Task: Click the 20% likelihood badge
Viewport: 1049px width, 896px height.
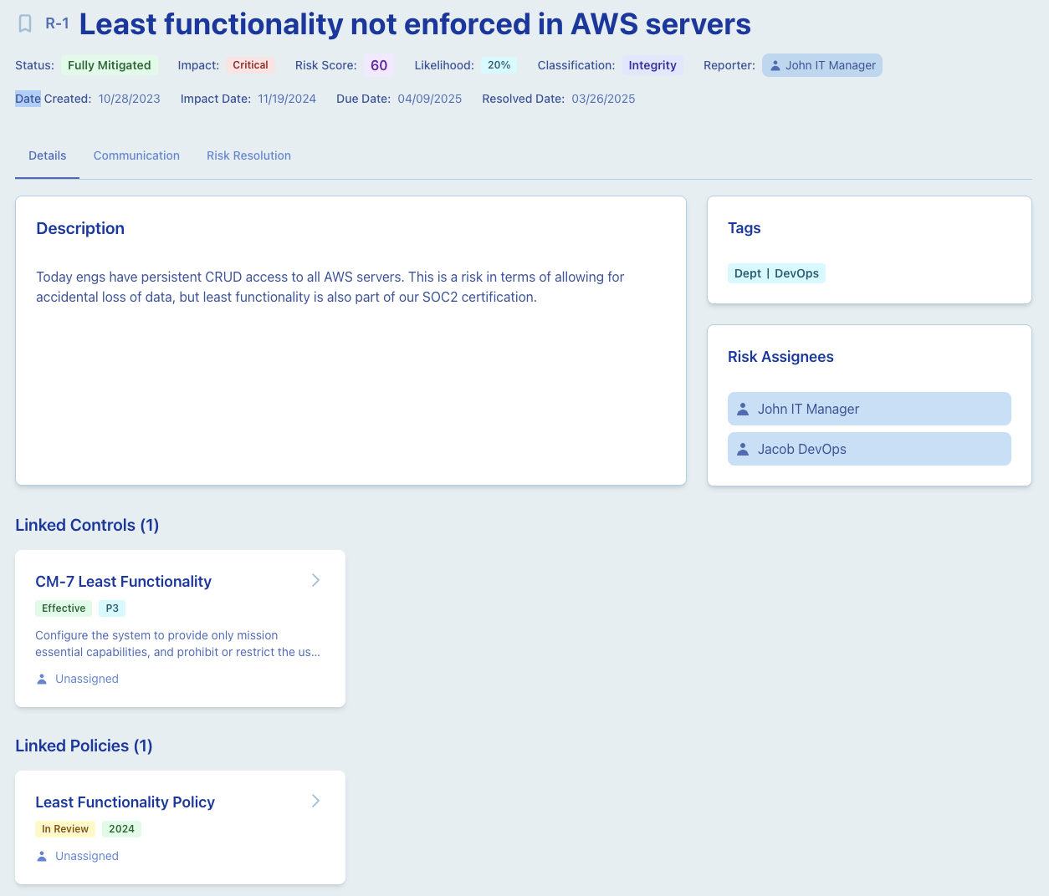Action: (x=498, y=64)
